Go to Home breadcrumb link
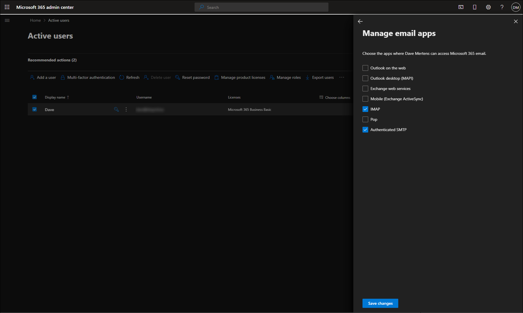 tap(35, 20)
